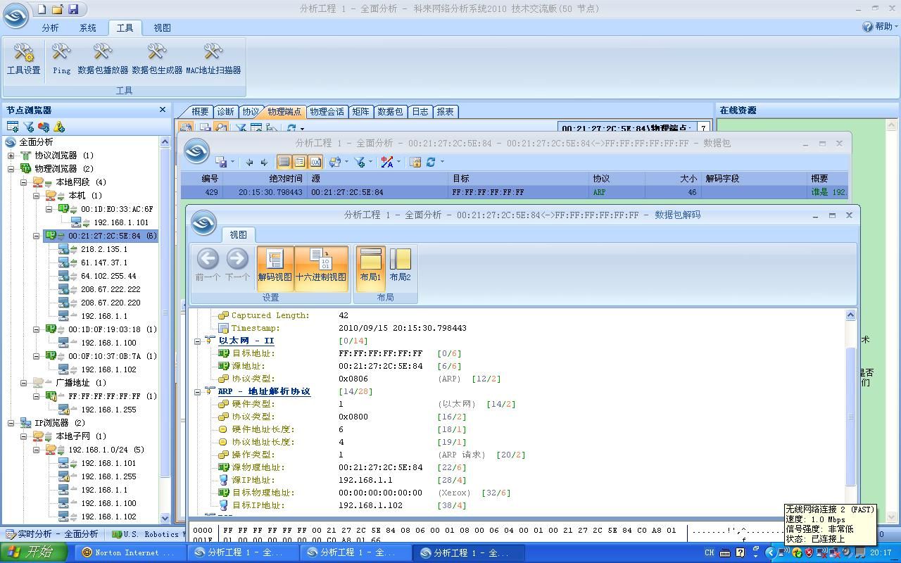901x563 pixels.
Task: Click the refresh icon in packet window toolbar
Action: (431, 162)
